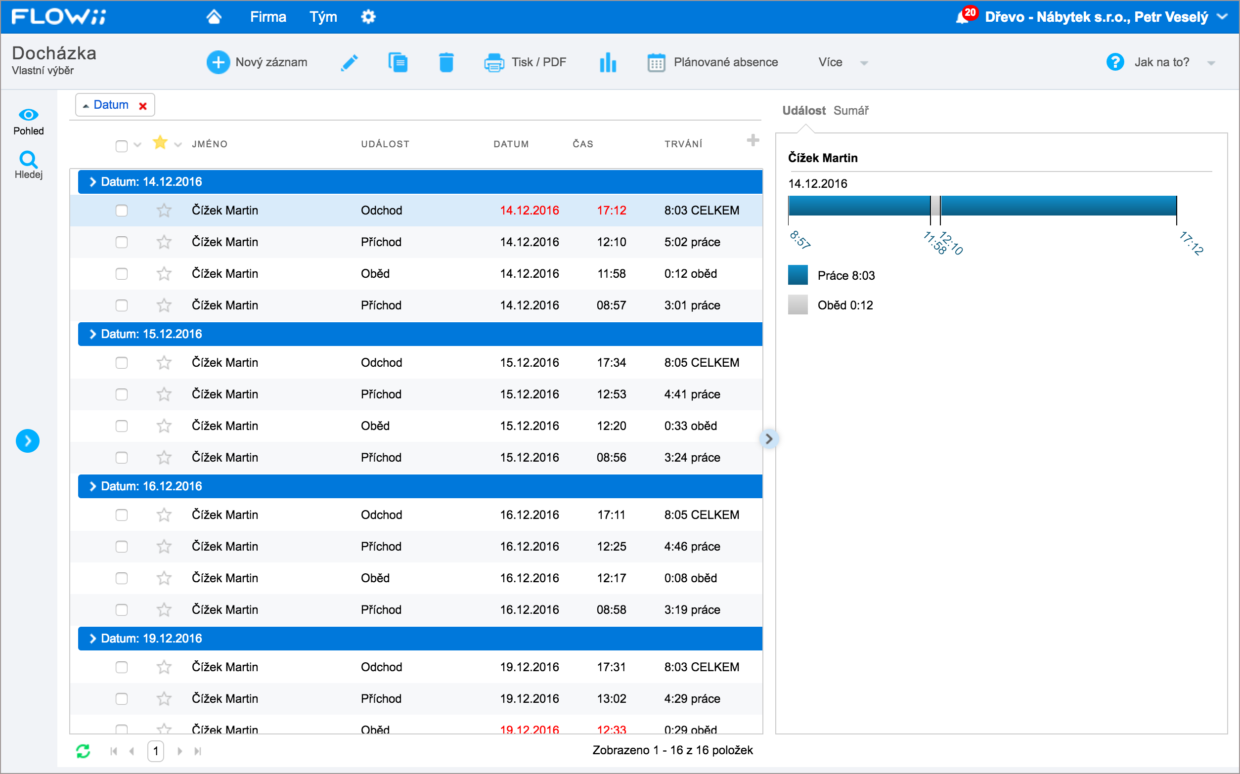
Task: Click the page number 1 field
Action: pyautogui.click(x=156, y=751)
